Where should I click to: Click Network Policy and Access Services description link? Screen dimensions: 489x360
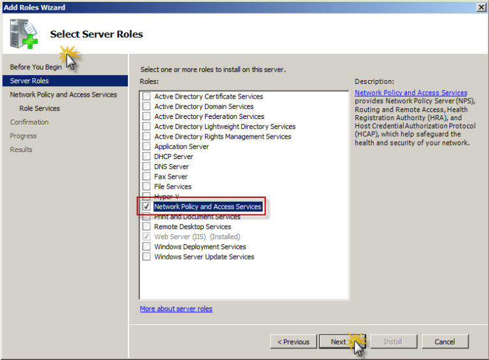tap(411, 93)
